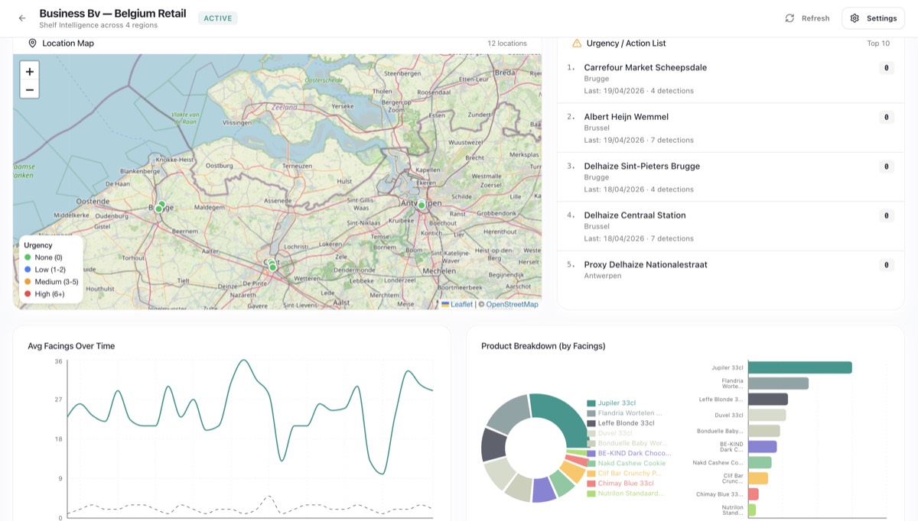Click the ACTIVE status badge
The image size is (918, 521).
pyautogui.click(x=218, y=18)
